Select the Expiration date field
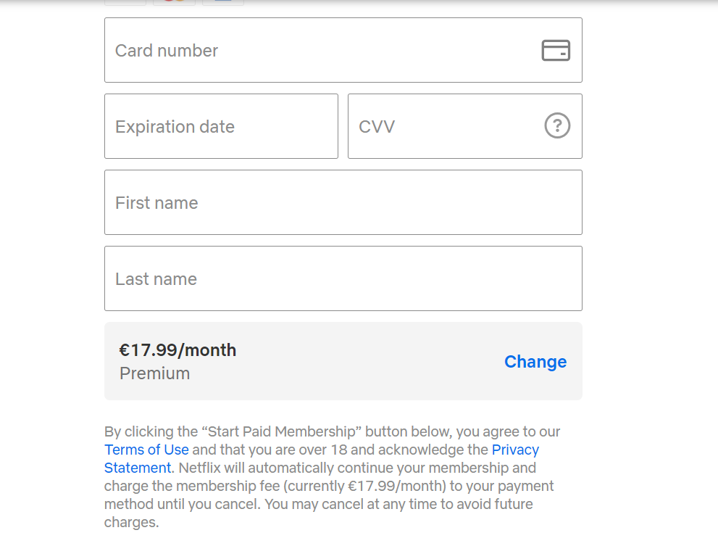This screenshot has width=718, height=546. click(x=221, y=126)
